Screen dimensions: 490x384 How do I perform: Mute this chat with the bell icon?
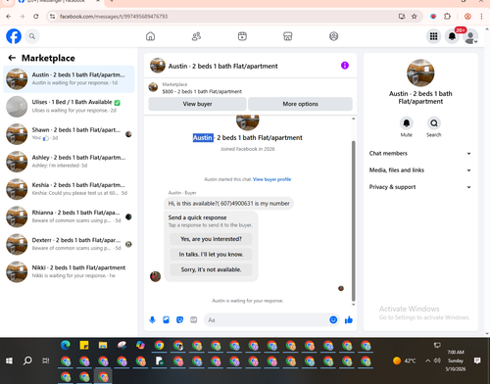406,123
